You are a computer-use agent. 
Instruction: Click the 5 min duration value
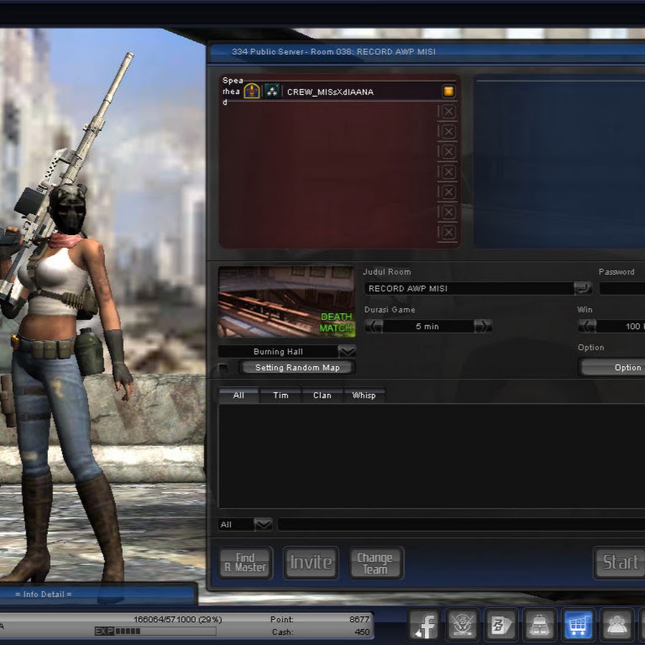428,326
